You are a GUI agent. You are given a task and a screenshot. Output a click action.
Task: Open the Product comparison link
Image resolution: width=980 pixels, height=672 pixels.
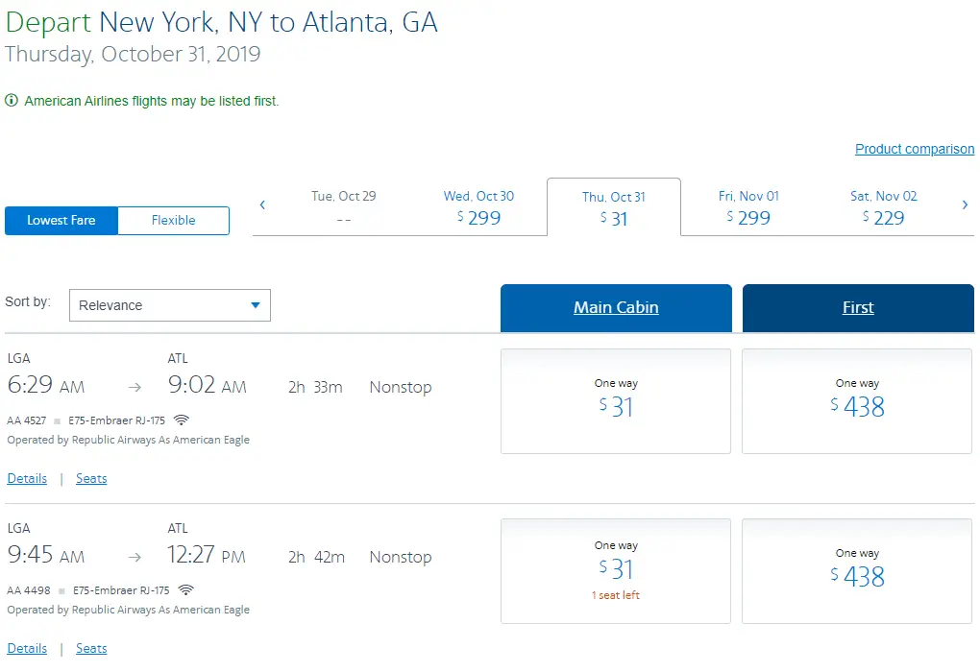point(914,149)
